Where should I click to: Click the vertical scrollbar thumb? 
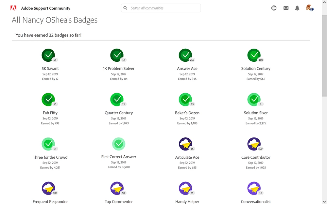(x=324, y=55)
